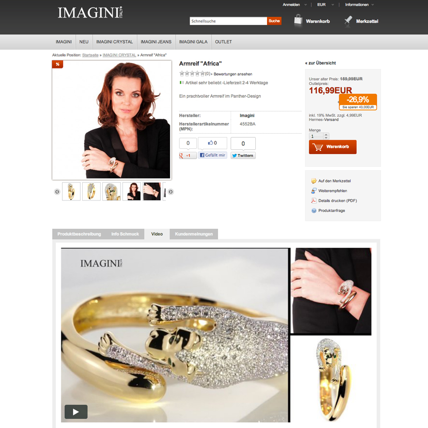Open the EUR currency dropdown
Screen dimensions: 428x428
click(325, 5)
